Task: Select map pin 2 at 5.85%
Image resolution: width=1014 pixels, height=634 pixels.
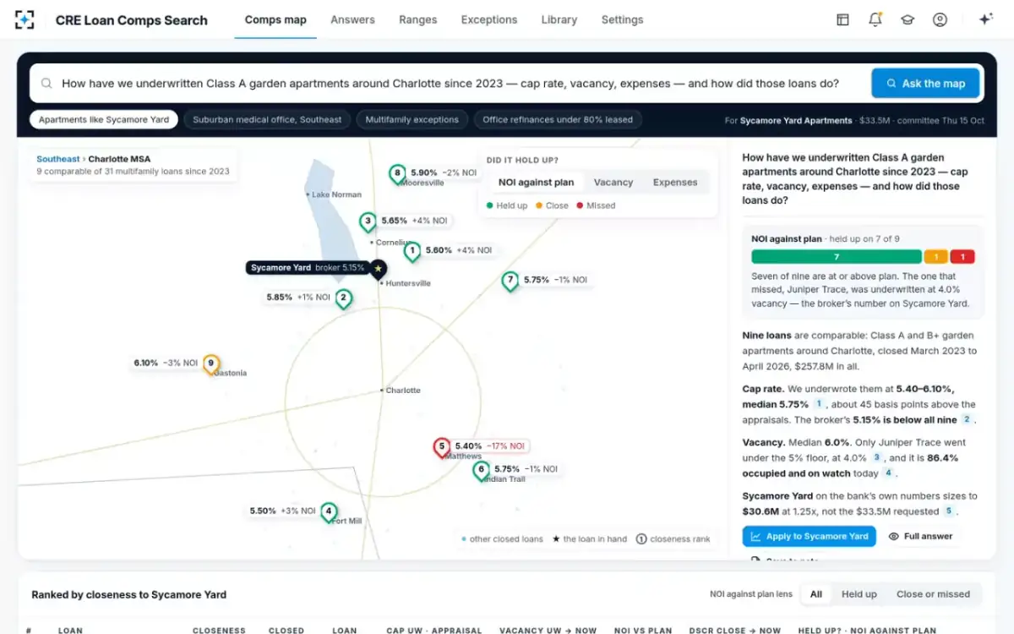Action: coord(343,298)
